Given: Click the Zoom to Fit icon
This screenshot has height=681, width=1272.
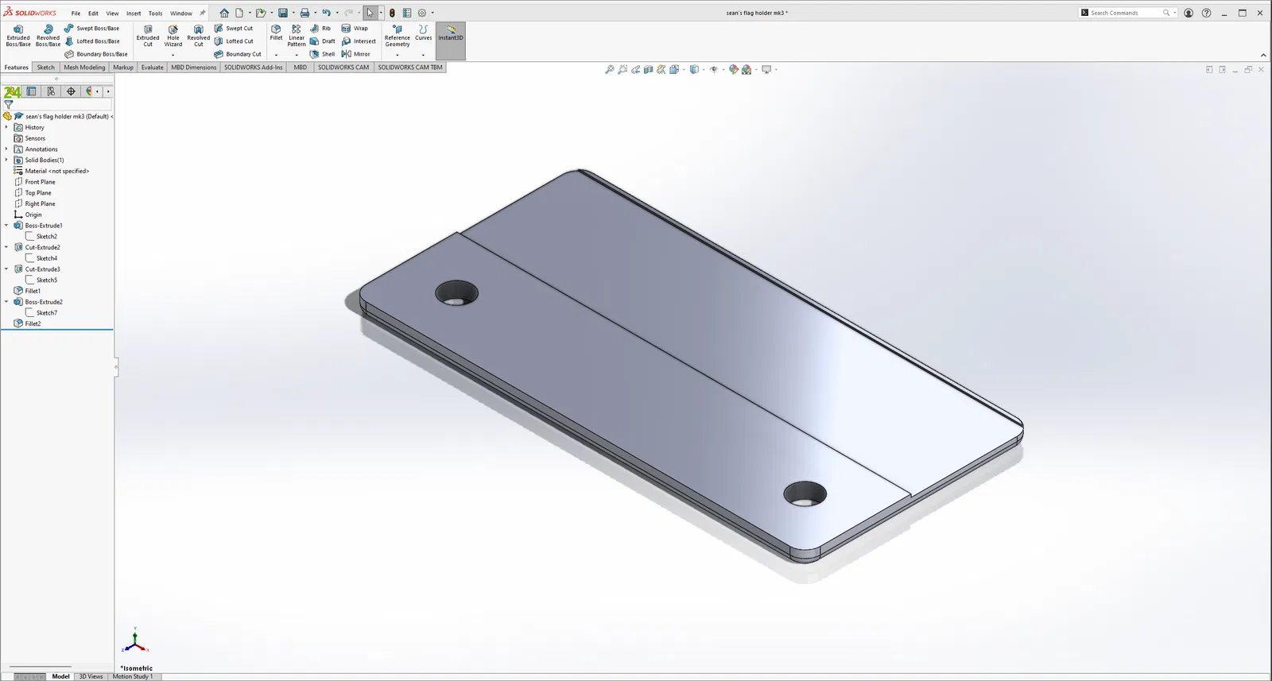Looking at the screenshot, I should [x=610, y=70].
